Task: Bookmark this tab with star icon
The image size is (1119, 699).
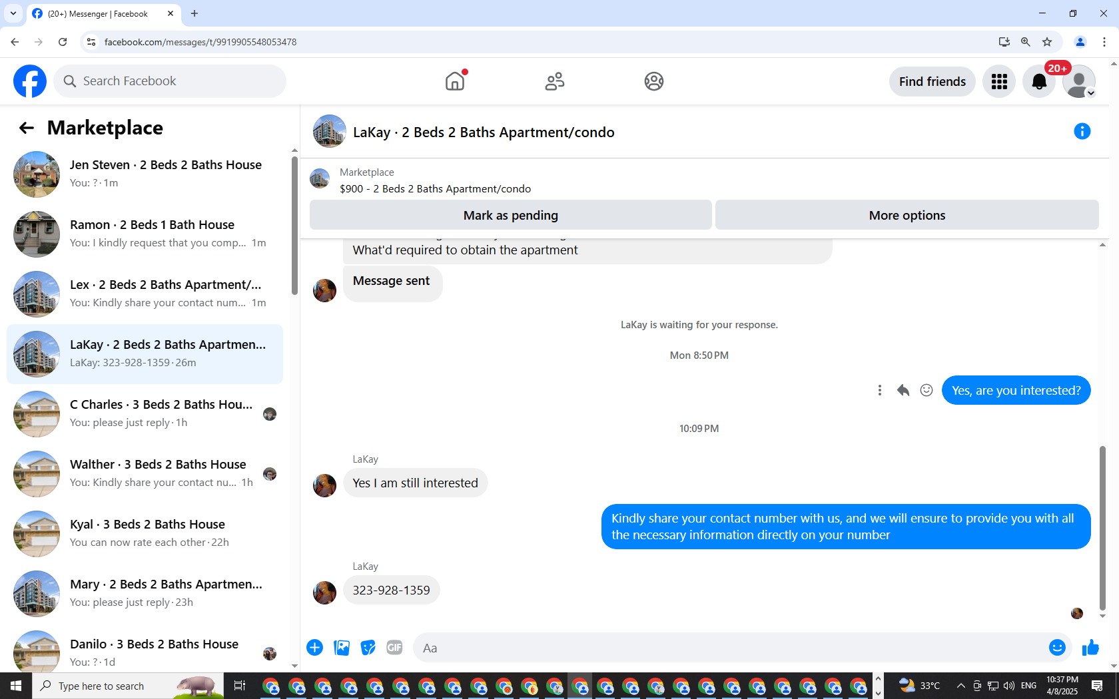Action: [x=1047, y=42]
